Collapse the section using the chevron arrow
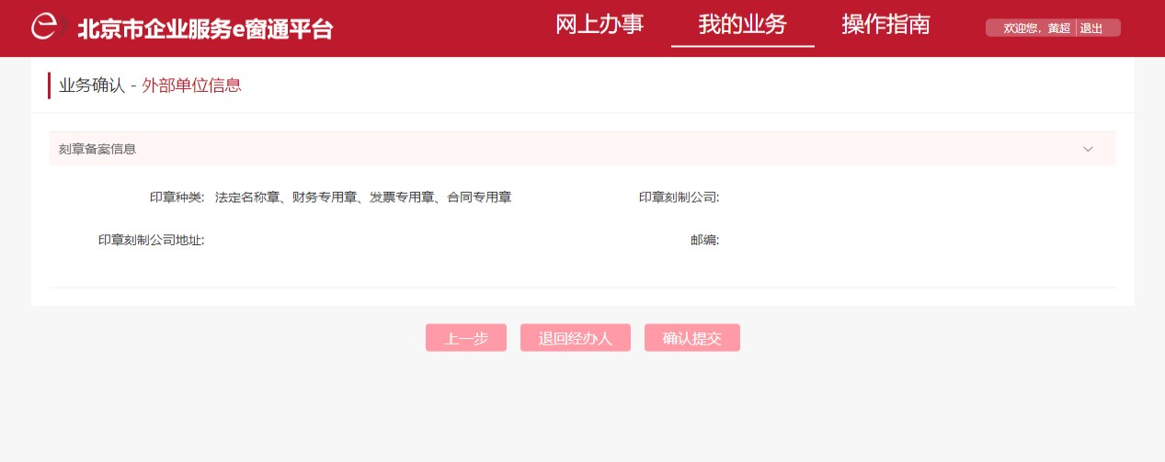This screenshot has width=1165, height=462. pyautogui.click(x=1088, y=149)
